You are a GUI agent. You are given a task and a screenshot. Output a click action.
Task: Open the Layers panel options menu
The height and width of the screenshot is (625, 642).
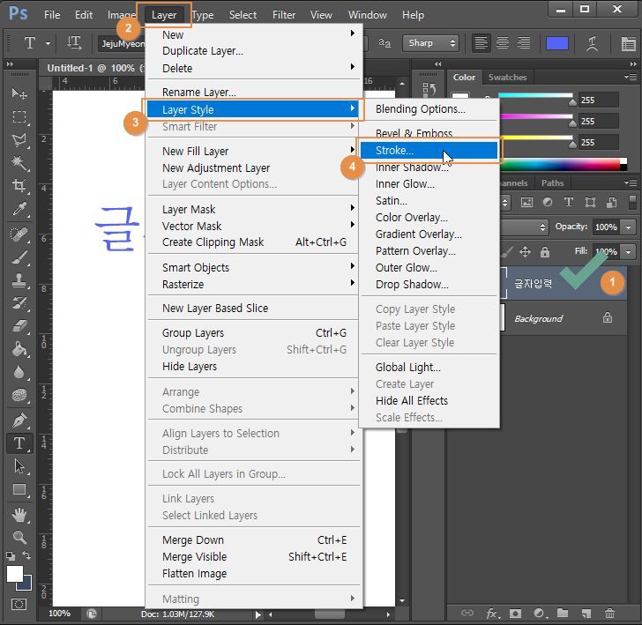631,182
